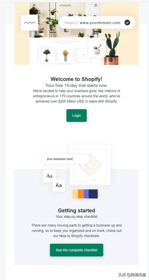Click the plus icon in dashed product placeholder
The image size is (149, 280).
pyautogui.click(x=83, y=55)
